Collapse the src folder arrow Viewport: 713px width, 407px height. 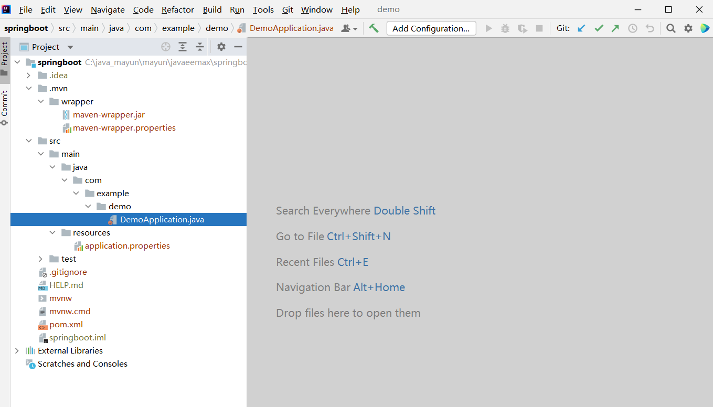point(29,141)
